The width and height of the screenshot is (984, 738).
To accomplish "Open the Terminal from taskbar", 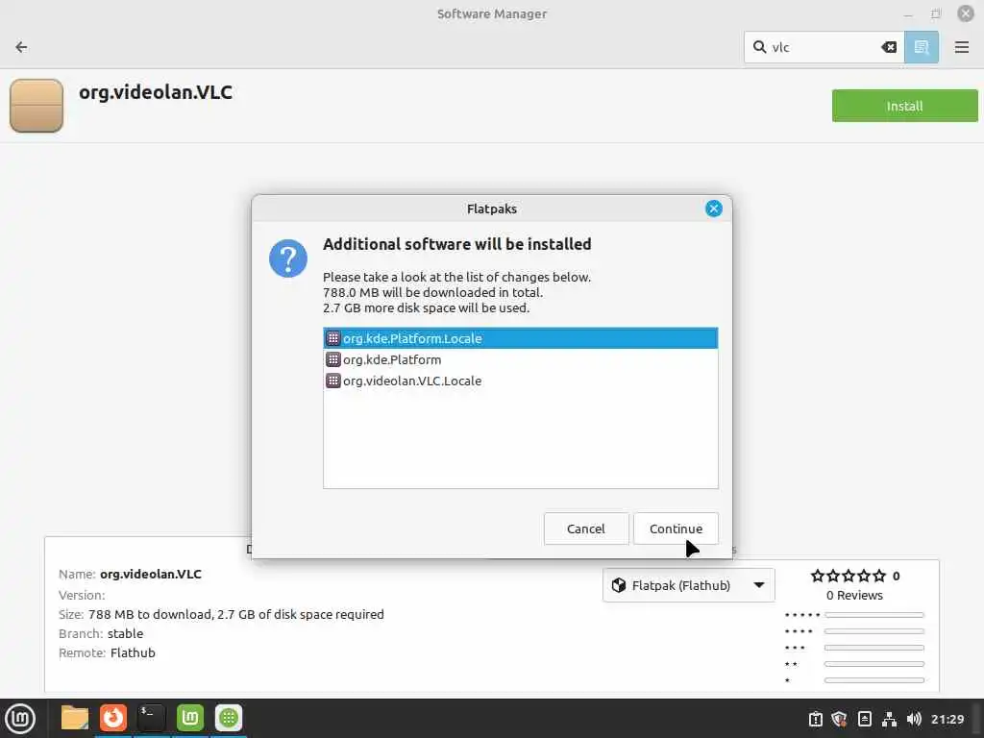I will 151,718.
